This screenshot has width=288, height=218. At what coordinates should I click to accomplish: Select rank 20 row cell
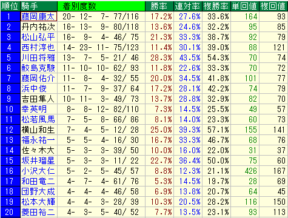pyautogui.click(x=10, y=212)
